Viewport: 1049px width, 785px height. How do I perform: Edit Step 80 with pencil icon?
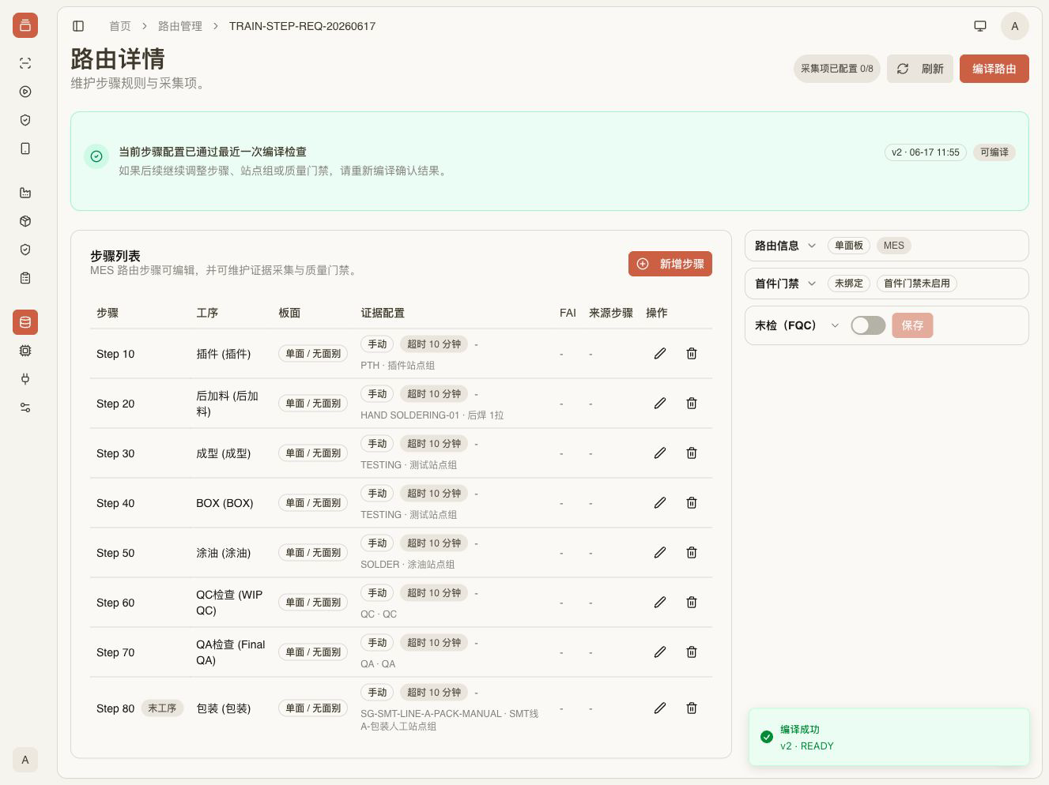pos(660,708)
